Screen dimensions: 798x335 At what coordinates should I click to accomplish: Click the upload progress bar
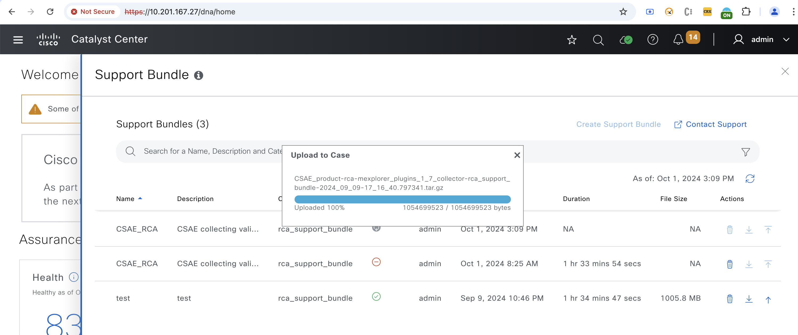pyautogui.click(x=402, y=199)
